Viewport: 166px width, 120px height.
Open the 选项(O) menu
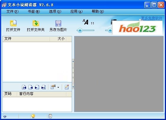(x=55, y=11)
